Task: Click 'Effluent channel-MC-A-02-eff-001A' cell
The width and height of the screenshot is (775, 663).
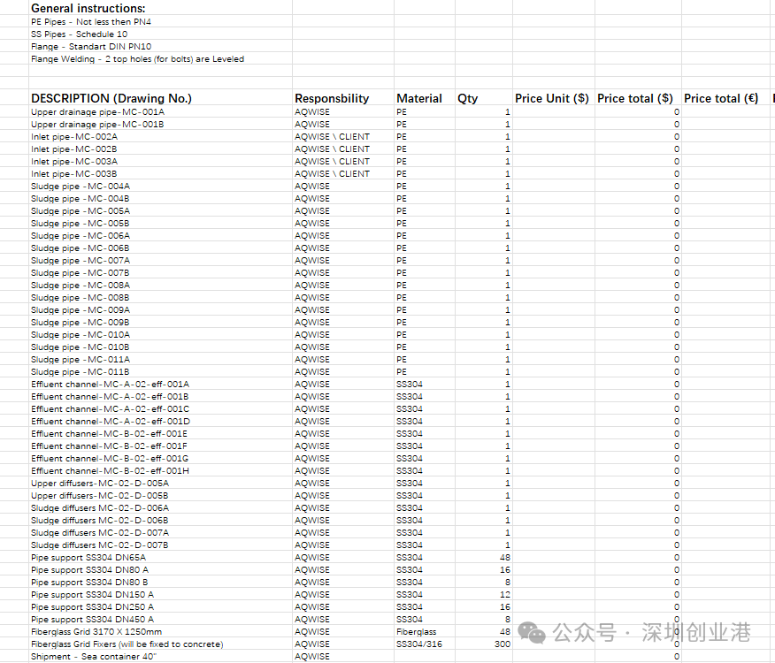Action: tap(160, 384)
